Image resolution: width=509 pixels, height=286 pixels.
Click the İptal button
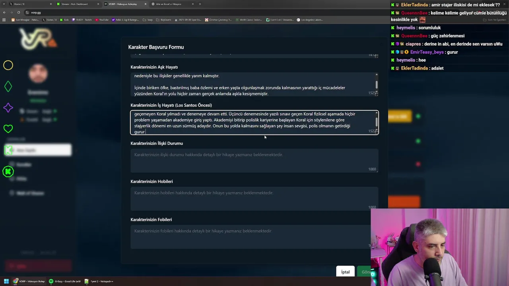click(345, 272)
